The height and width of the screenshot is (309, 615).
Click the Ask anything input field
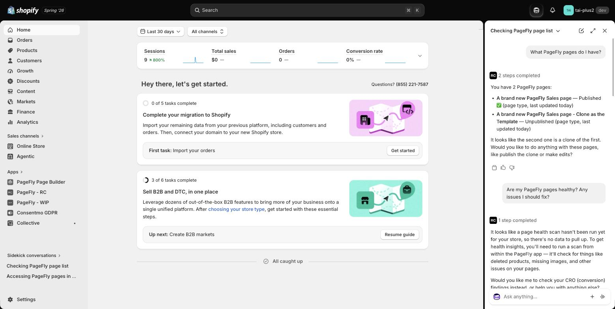click(544, 297)
